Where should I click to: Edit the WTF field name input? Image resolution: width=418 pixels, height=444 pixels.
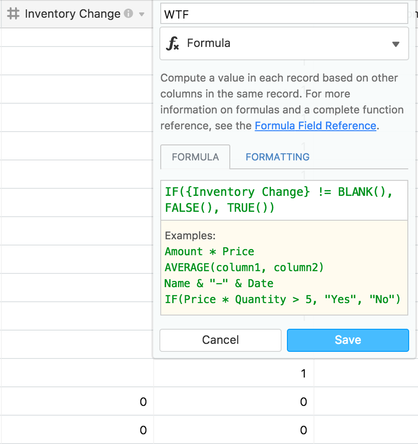(x=284, y=14)
